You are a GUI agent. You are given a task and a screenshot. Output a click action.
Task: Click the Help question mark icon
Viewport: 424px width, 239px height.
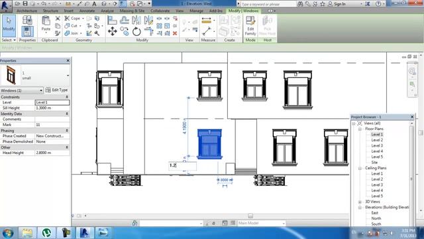tap(378, 4)
